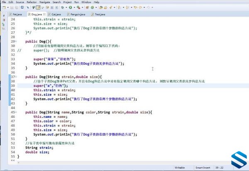Open the Refactor menu
The image size is (249, 171).
click(32, 2)
